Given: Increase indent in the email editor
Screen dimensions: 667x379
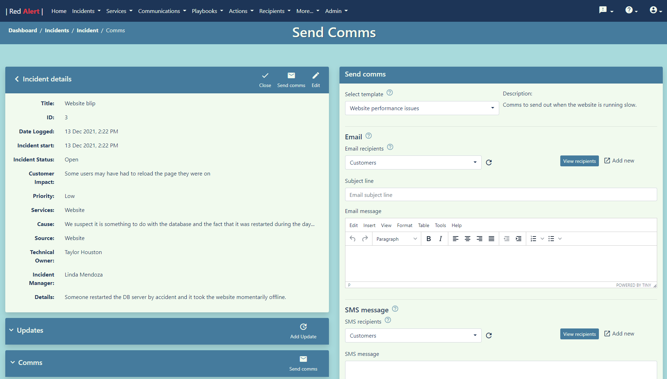Looking at the screenshot, I should (519, 239).
